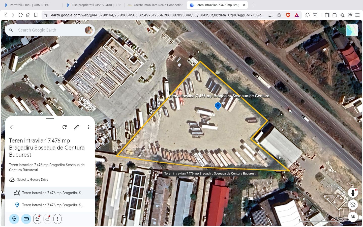The width and height of the screenshot is (363, 227).
Task: Go back using panel back arrow
Action: click(12, 127)
